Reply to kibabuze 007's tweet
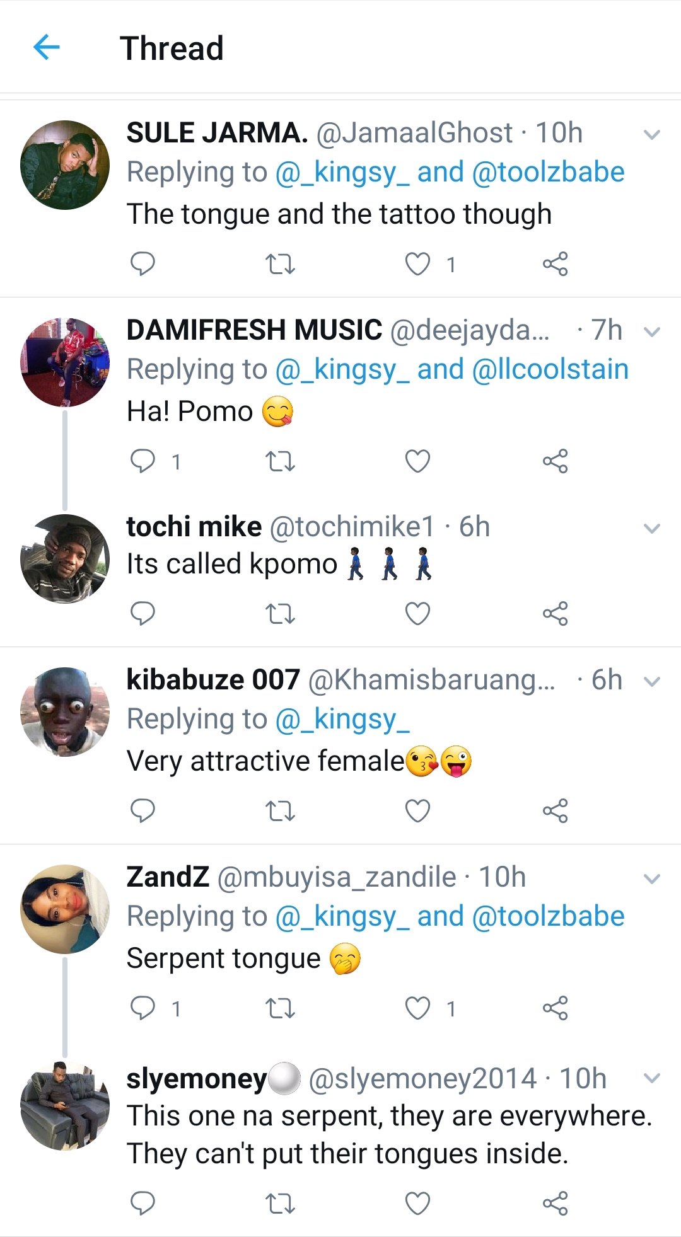This screenshot has width=681, height=1237. coord(143,810)
